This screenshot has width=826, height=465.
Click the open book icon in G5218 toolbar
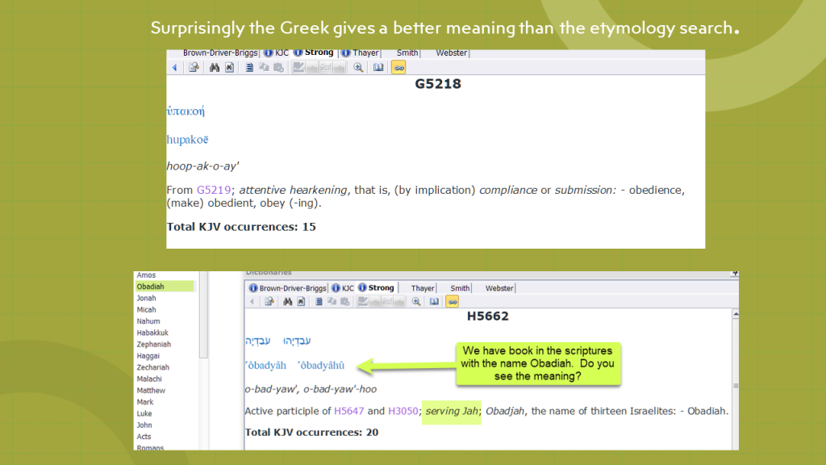[x=378, y=68]
